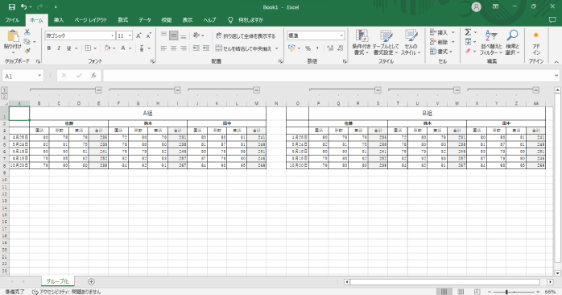The width and height of the screenshot is (562, 295).
Task: Toggle center text alignment
Action: click(x=173, y=48)
